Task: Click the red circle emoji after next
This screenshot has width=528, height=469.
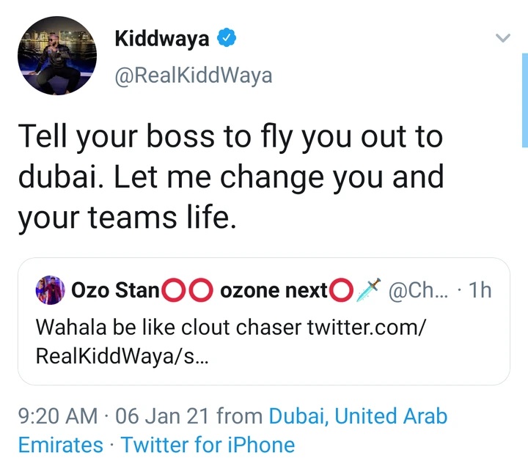Action: click(x=338, y=291)
